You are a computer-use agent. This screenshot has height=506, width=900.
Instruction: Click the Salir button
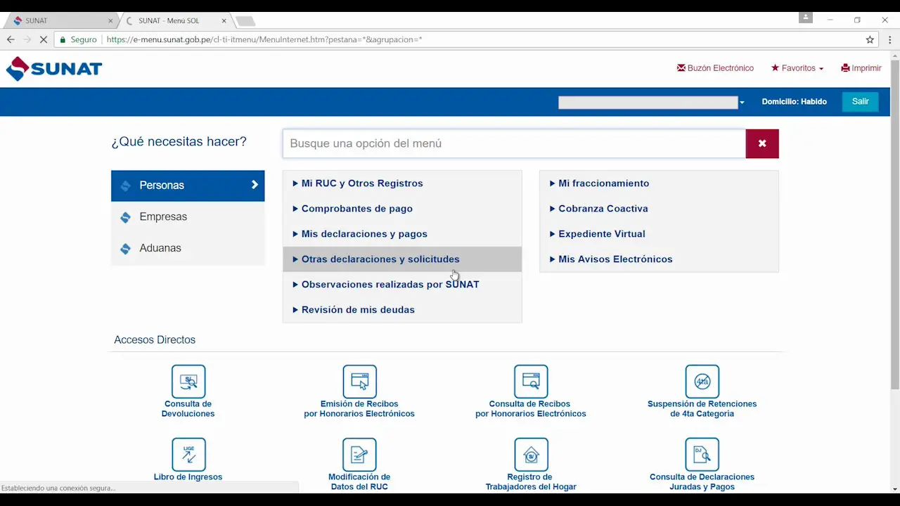(861, 102)
